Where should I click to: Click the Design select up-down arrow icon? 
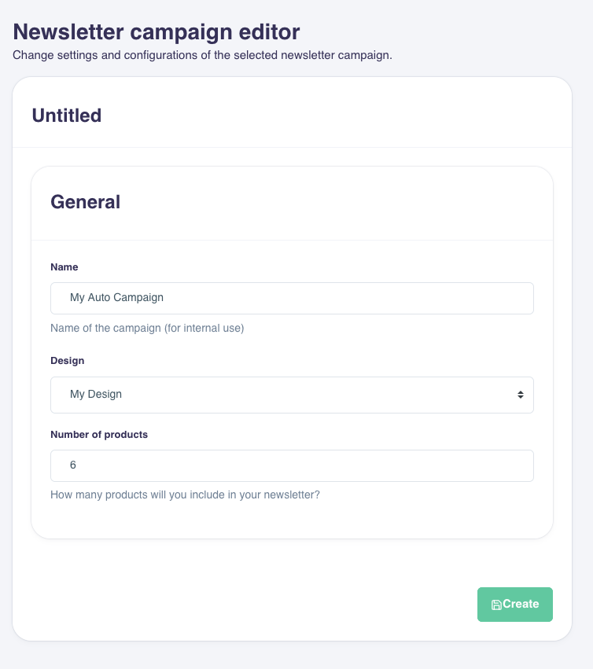pos(520,395)
